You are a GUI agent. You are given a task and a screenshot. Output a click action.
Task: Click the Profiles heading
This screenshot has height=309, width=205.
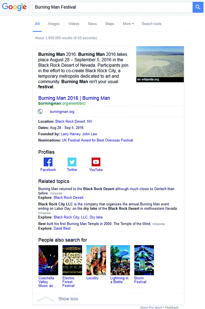(x=46, y=152)
